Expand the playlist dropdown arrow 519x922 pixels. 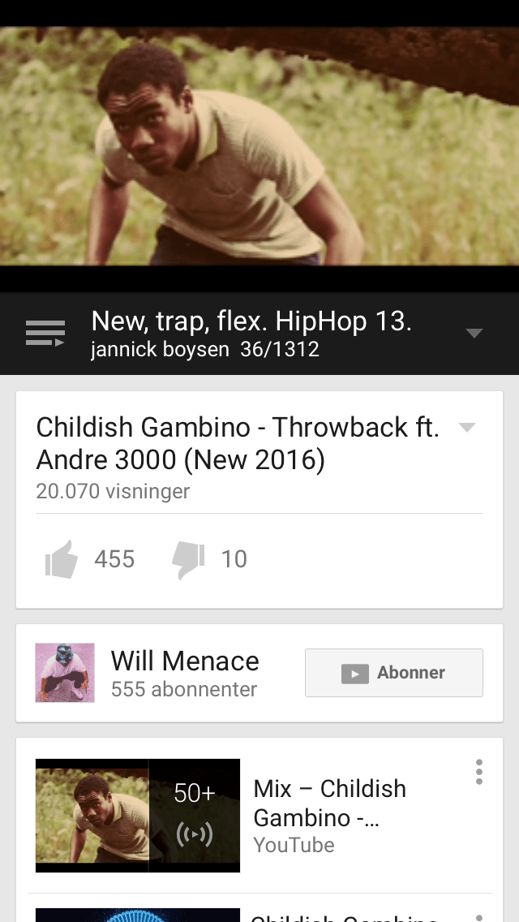pos(474,334)
